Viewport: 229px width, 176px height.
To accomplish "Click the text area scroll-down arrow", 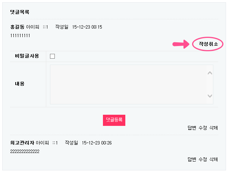I will [x=210, y=96].
